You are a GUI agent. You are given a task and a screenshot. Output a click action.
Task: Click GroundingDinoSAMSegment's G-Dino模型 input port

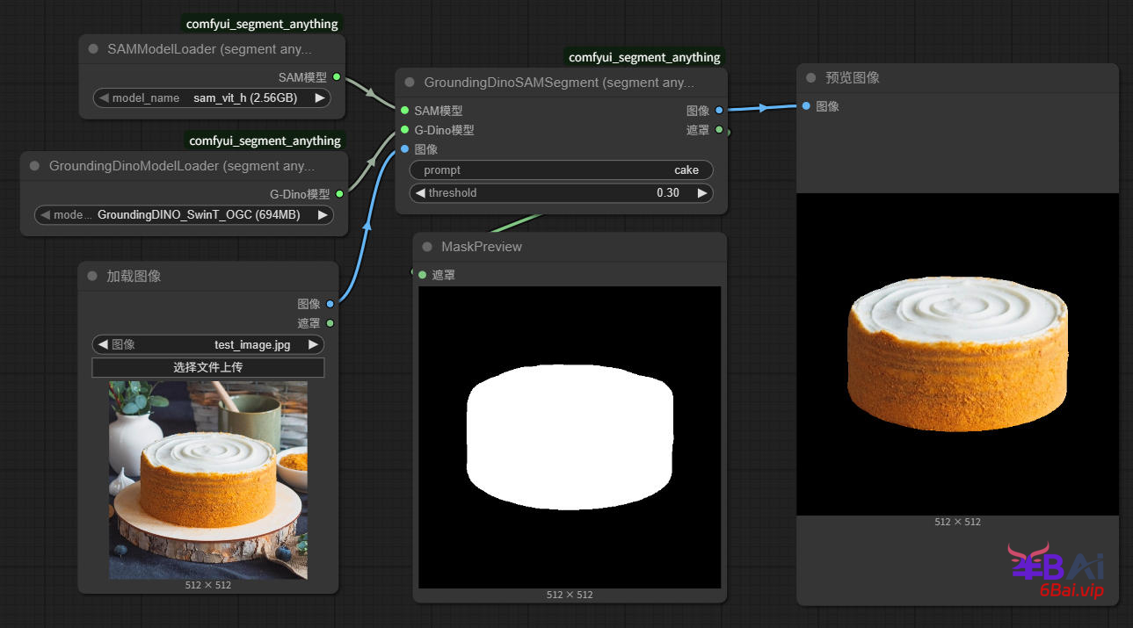(x=404, y=130)
